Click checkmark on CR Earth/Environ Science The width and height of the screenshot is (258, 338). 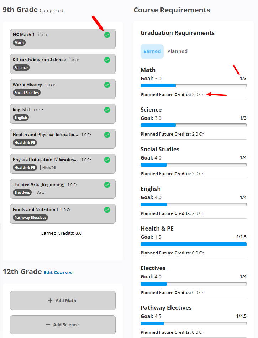pyautogui.click(x=107, y=60)
